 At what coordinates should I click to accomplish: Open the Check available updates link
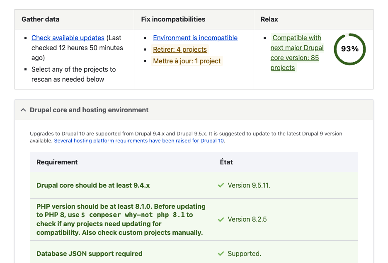[68, 38]
